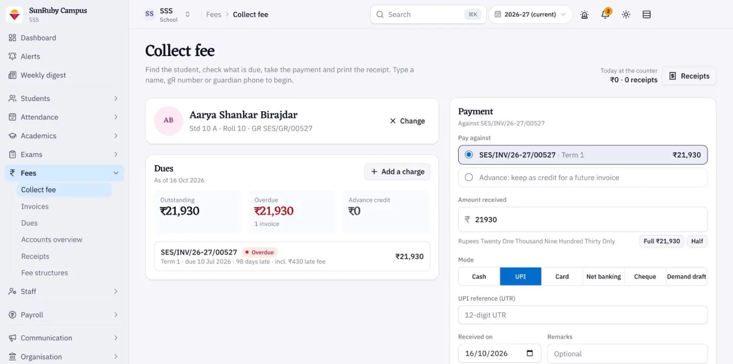Click the X icon beside Change
Image resolution: width=733 pixels, height=364 pixels.
[x=393, y=121]
